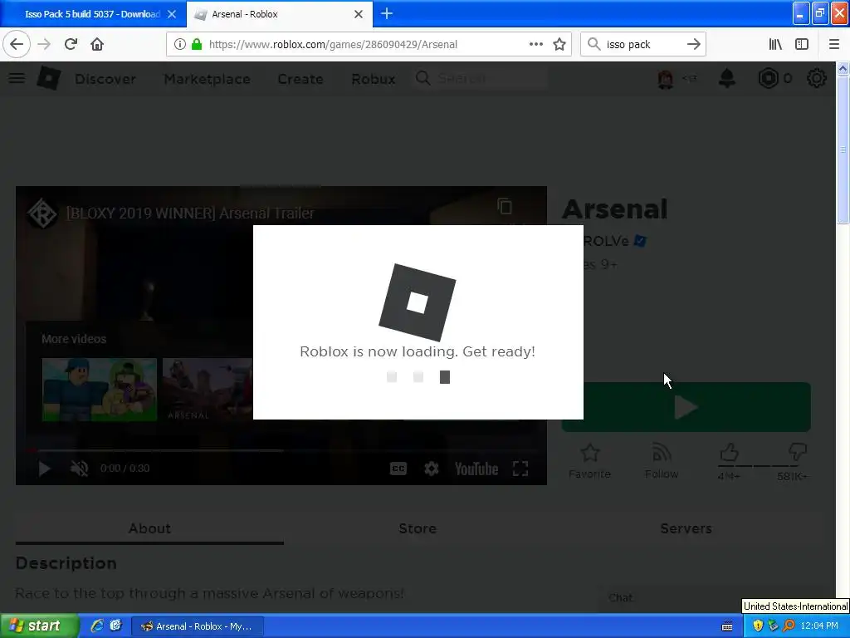Open the Roblox avatar profile icon
850x638 pixels.
tap(666, 79)
